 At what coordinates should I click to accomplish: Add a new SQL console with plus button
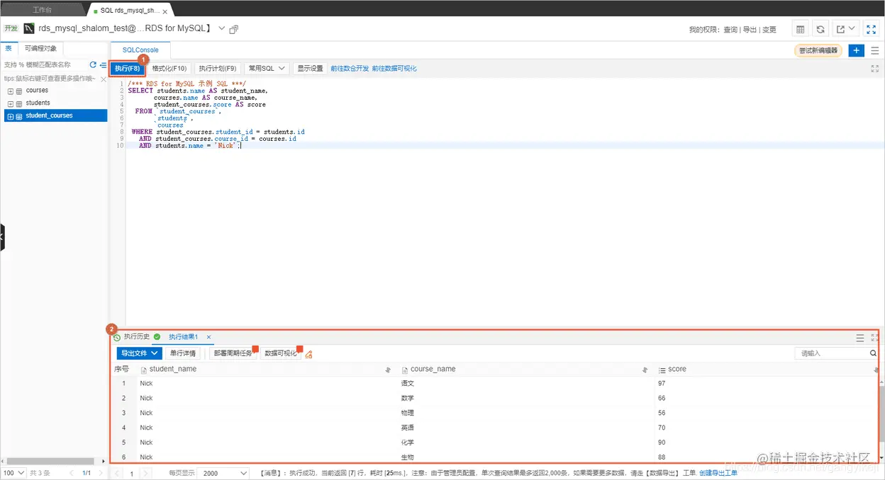coord(857,50)
